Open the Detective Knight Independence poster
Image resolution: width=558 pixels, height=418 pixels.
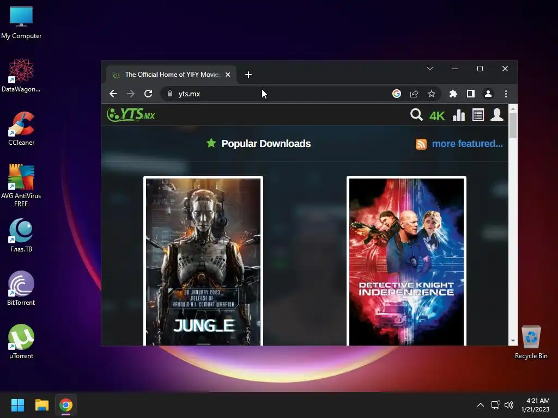pos(407,262)
